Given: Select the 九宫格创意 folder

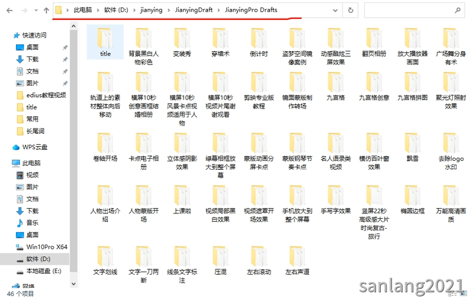Looking at the screenshot, I should pyautogui.click(x=374, y=86).
